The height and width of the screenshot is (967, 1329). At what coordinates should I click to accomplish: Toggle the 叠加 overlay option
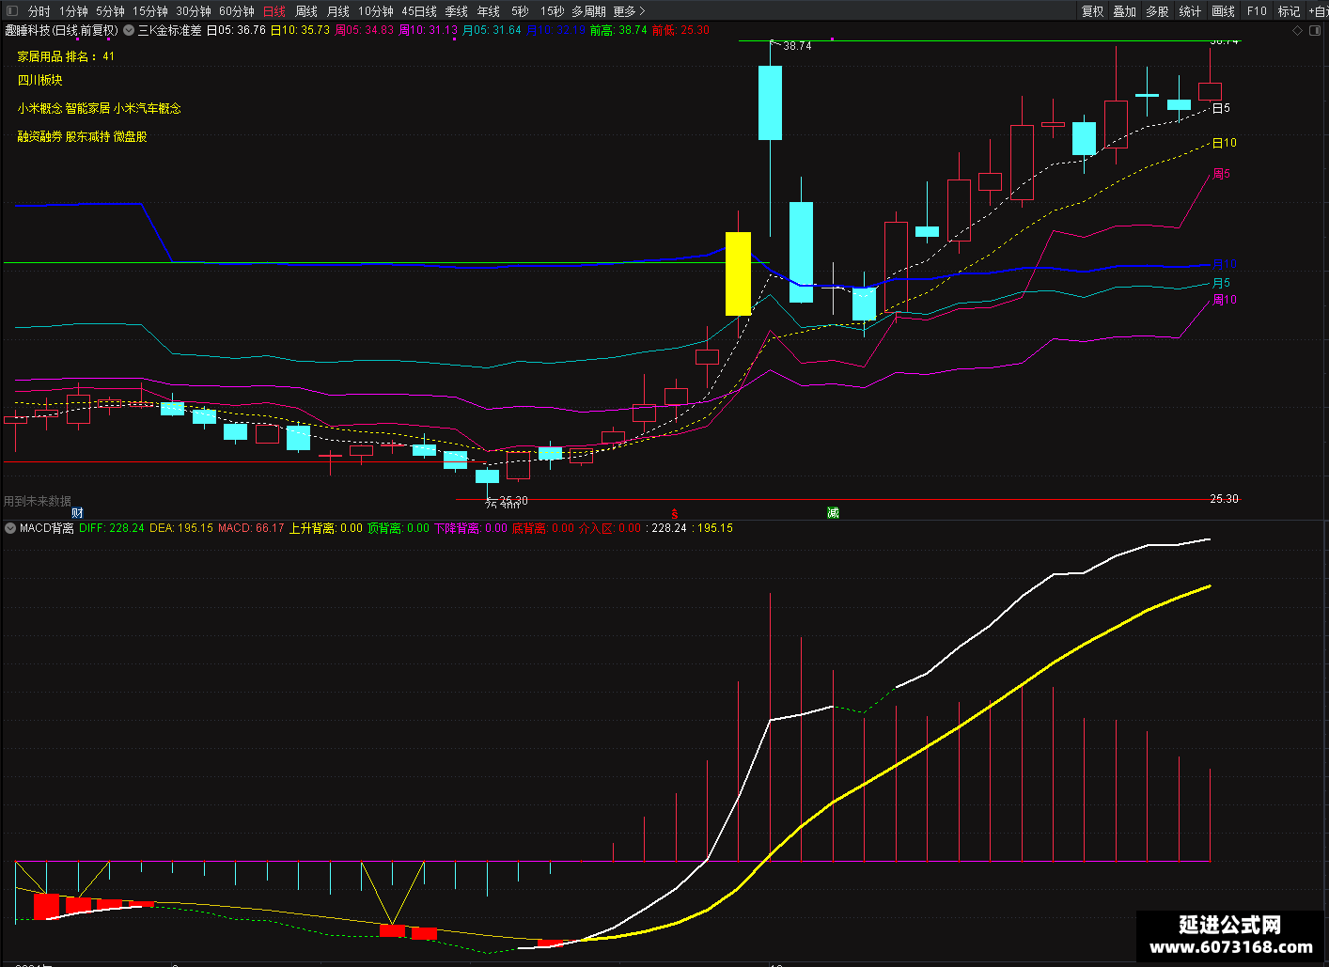(x=1124, y=11)
